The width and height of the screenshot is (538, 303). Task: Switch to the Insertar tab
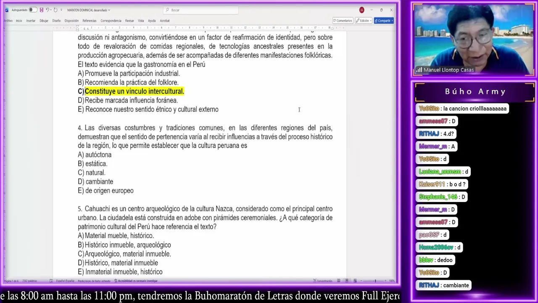point(31,21)
